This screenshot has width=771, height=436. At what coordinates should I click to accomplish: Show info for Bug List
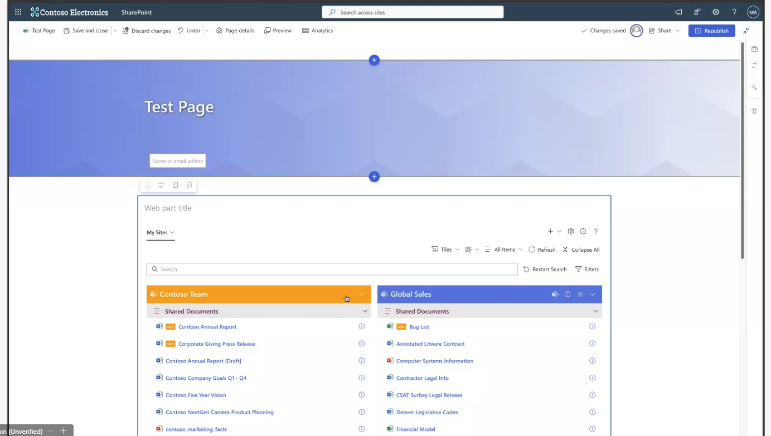[592, 326]
